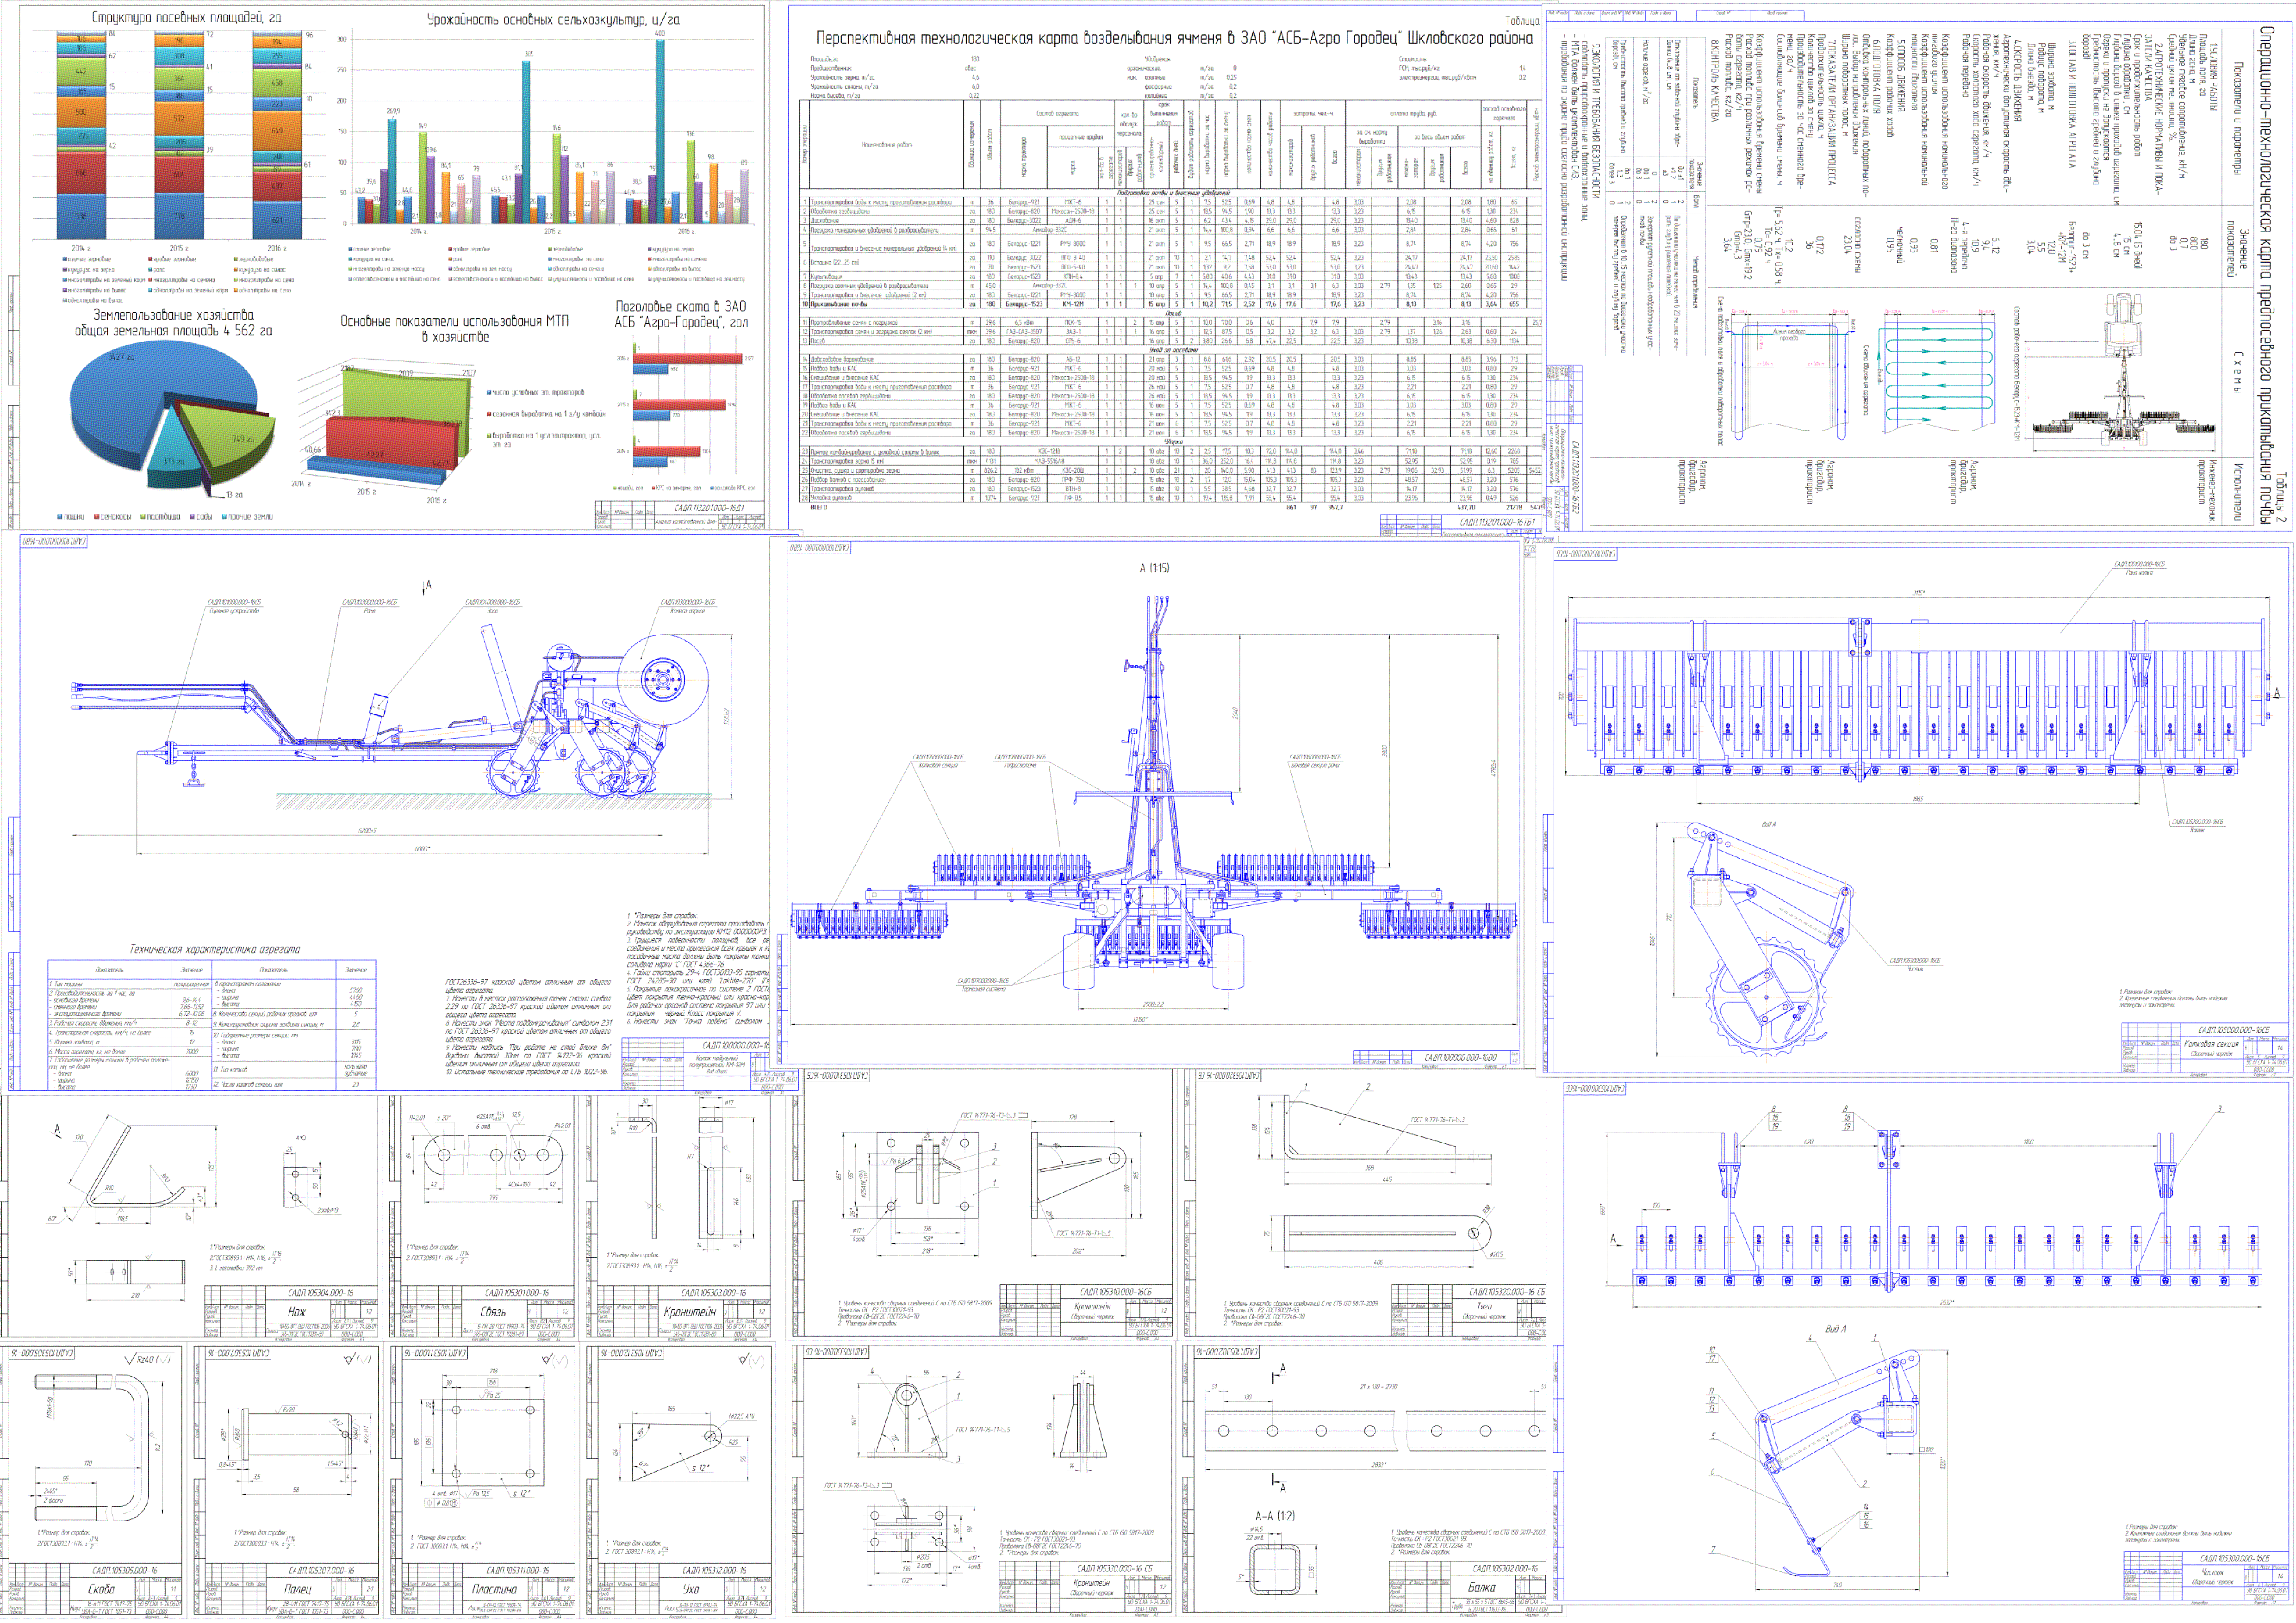The width and height of the screenshot is (2296, 1623).
Task: Click the chart title 'Структура посевных площадей, га'
Action: 186,17
